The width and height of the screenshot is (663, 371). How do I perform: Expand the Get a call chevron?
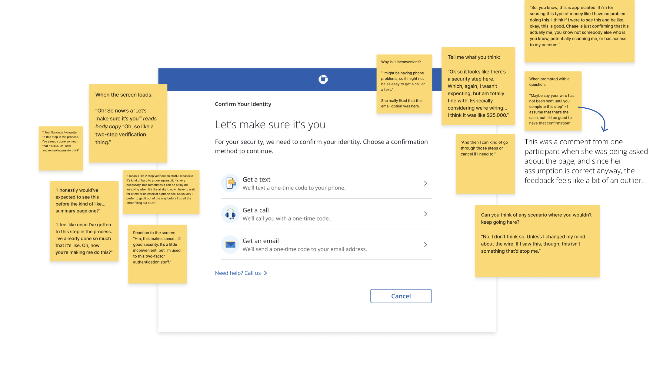(x=425, y=214)
